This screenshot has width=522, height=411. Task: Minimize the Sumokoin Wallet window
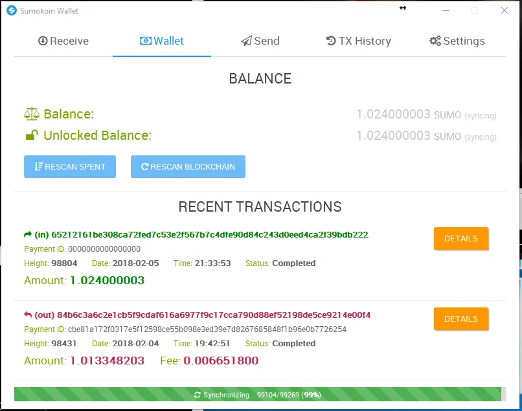tap(446, 10)
